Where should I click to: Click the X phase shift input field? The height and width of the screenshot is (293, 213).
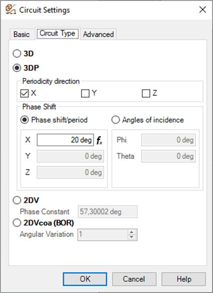click(x=65, y=140)
